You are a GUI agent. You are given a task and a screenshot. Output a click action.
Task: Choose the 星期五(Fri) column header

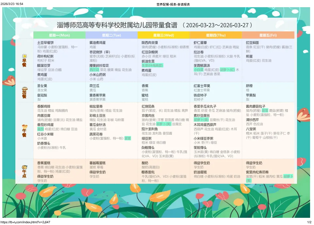(268, 35)
